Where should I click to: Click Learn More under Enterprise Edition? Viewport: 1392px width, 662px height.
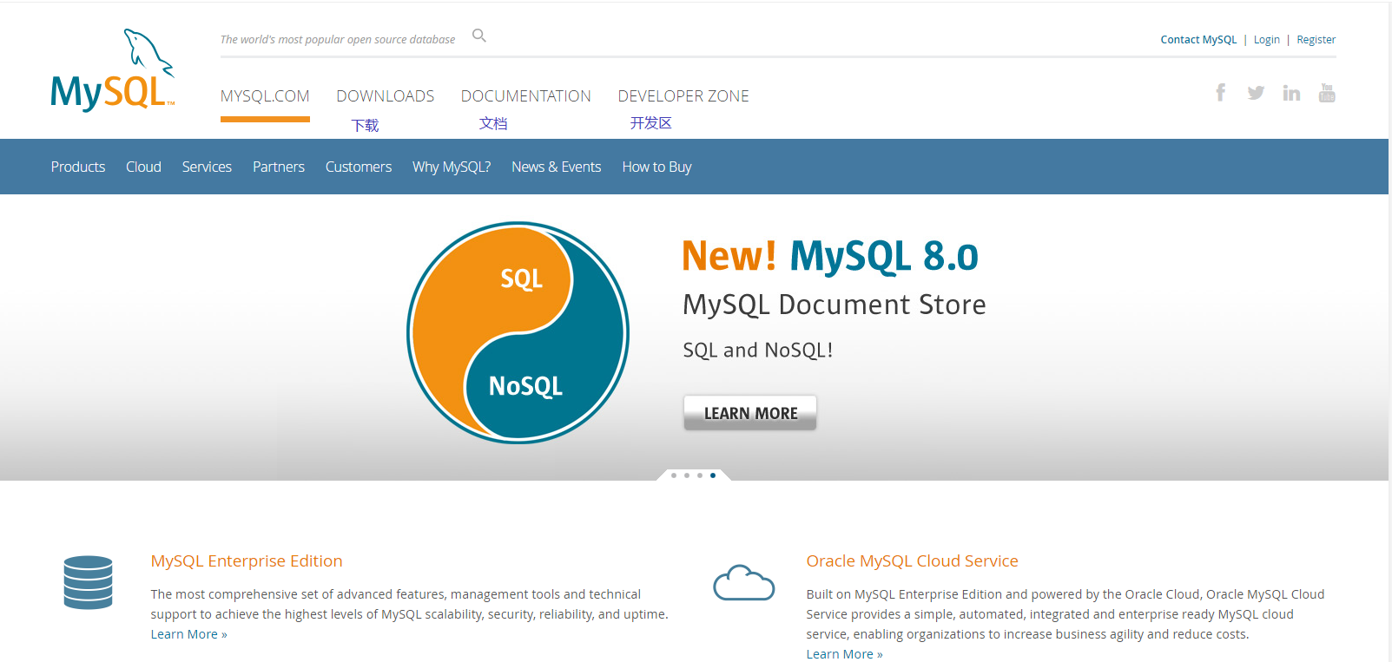pos(188,634)
